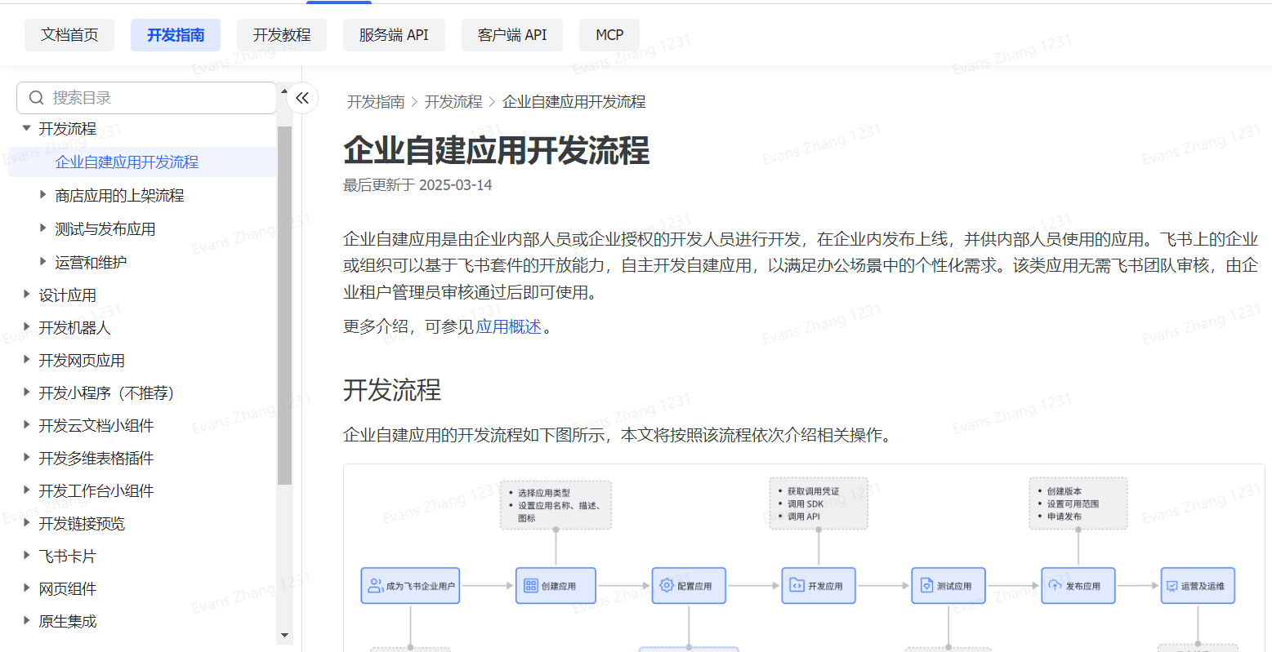
Task: Click 开发指南 in breadcrumb
Action: click(x=376, y=102)
